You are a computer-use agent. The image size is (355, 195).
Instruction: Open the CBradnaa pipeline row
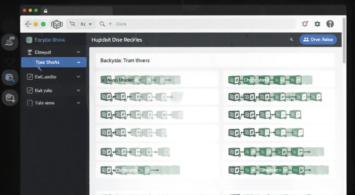(279, 170)
